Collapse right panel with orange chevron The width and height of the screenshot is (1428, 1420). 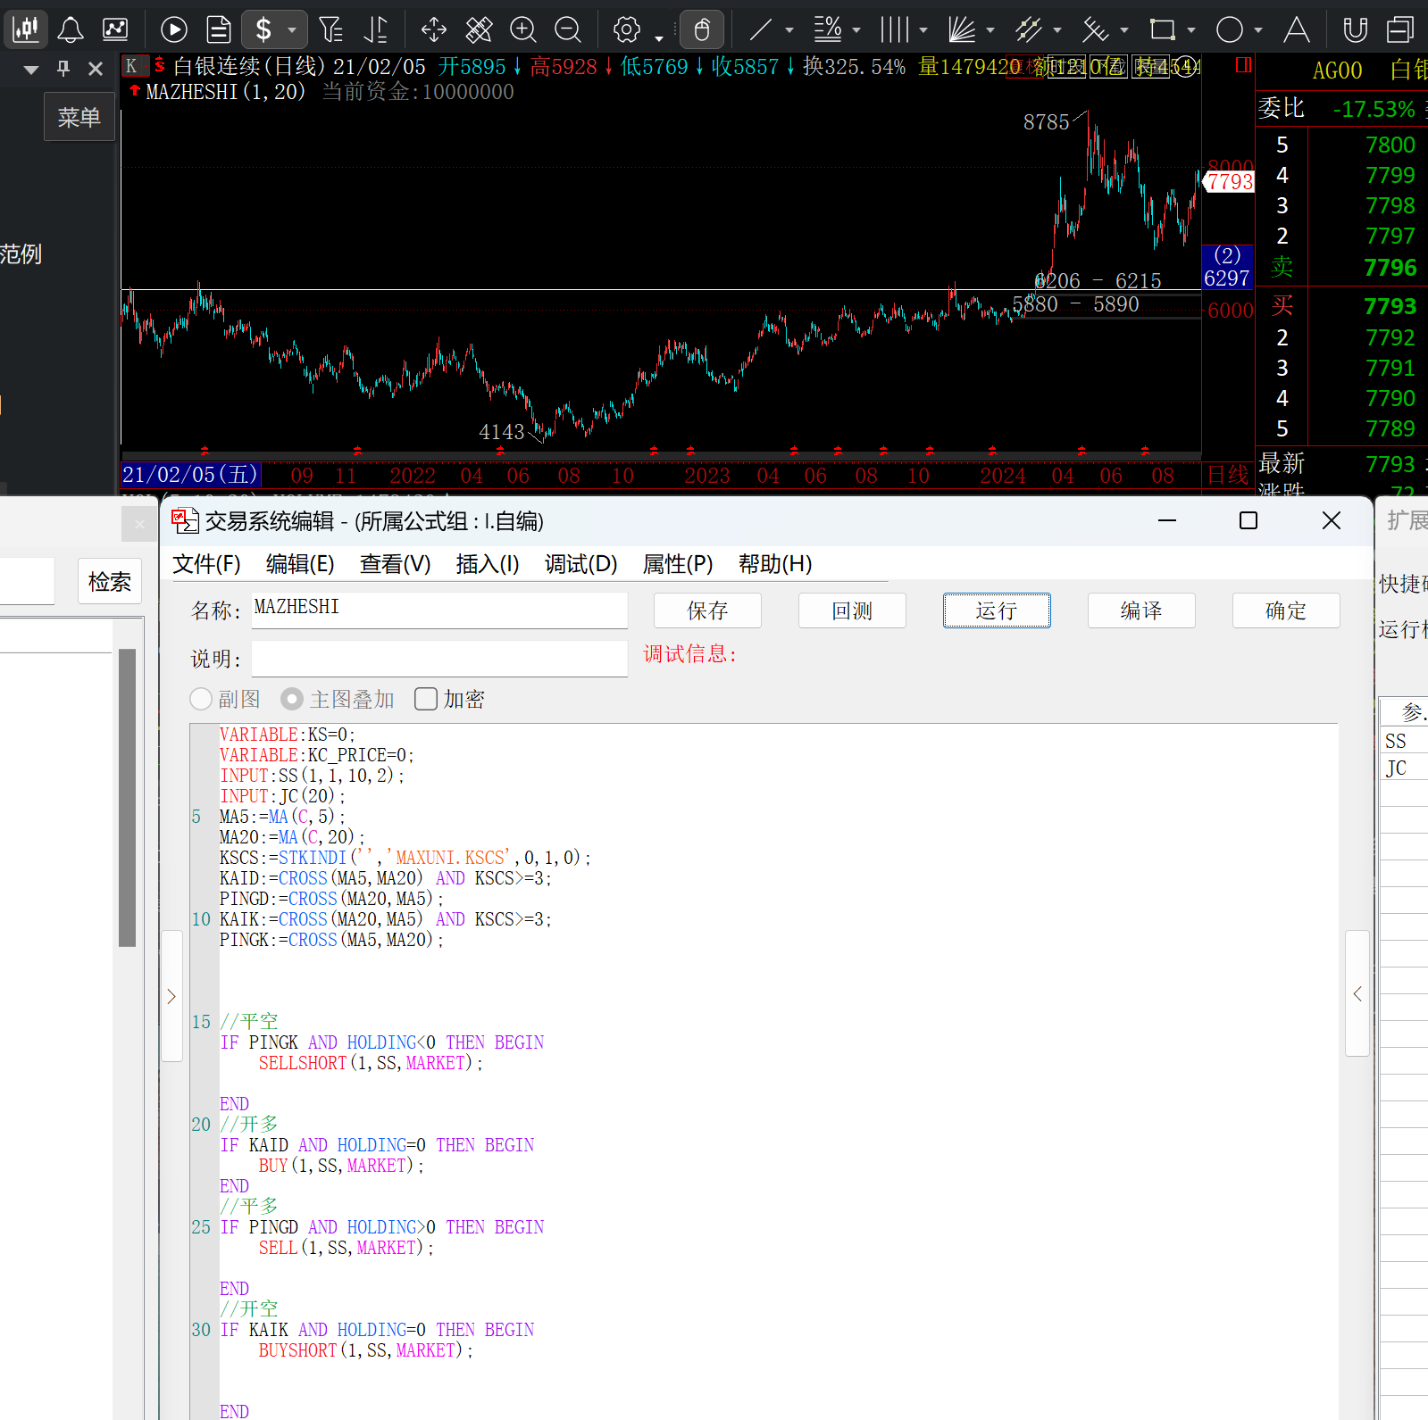point(1357,993)
